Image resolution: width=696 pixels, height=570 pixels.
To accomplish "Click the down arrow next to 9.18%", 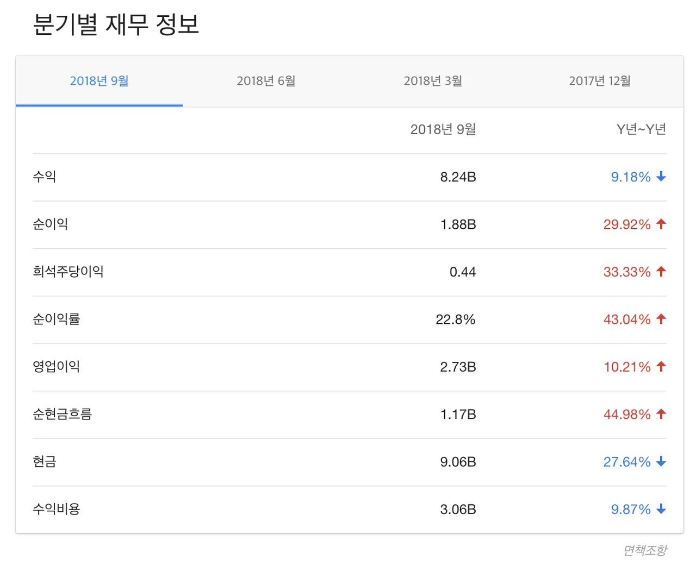I will [661, 177].
